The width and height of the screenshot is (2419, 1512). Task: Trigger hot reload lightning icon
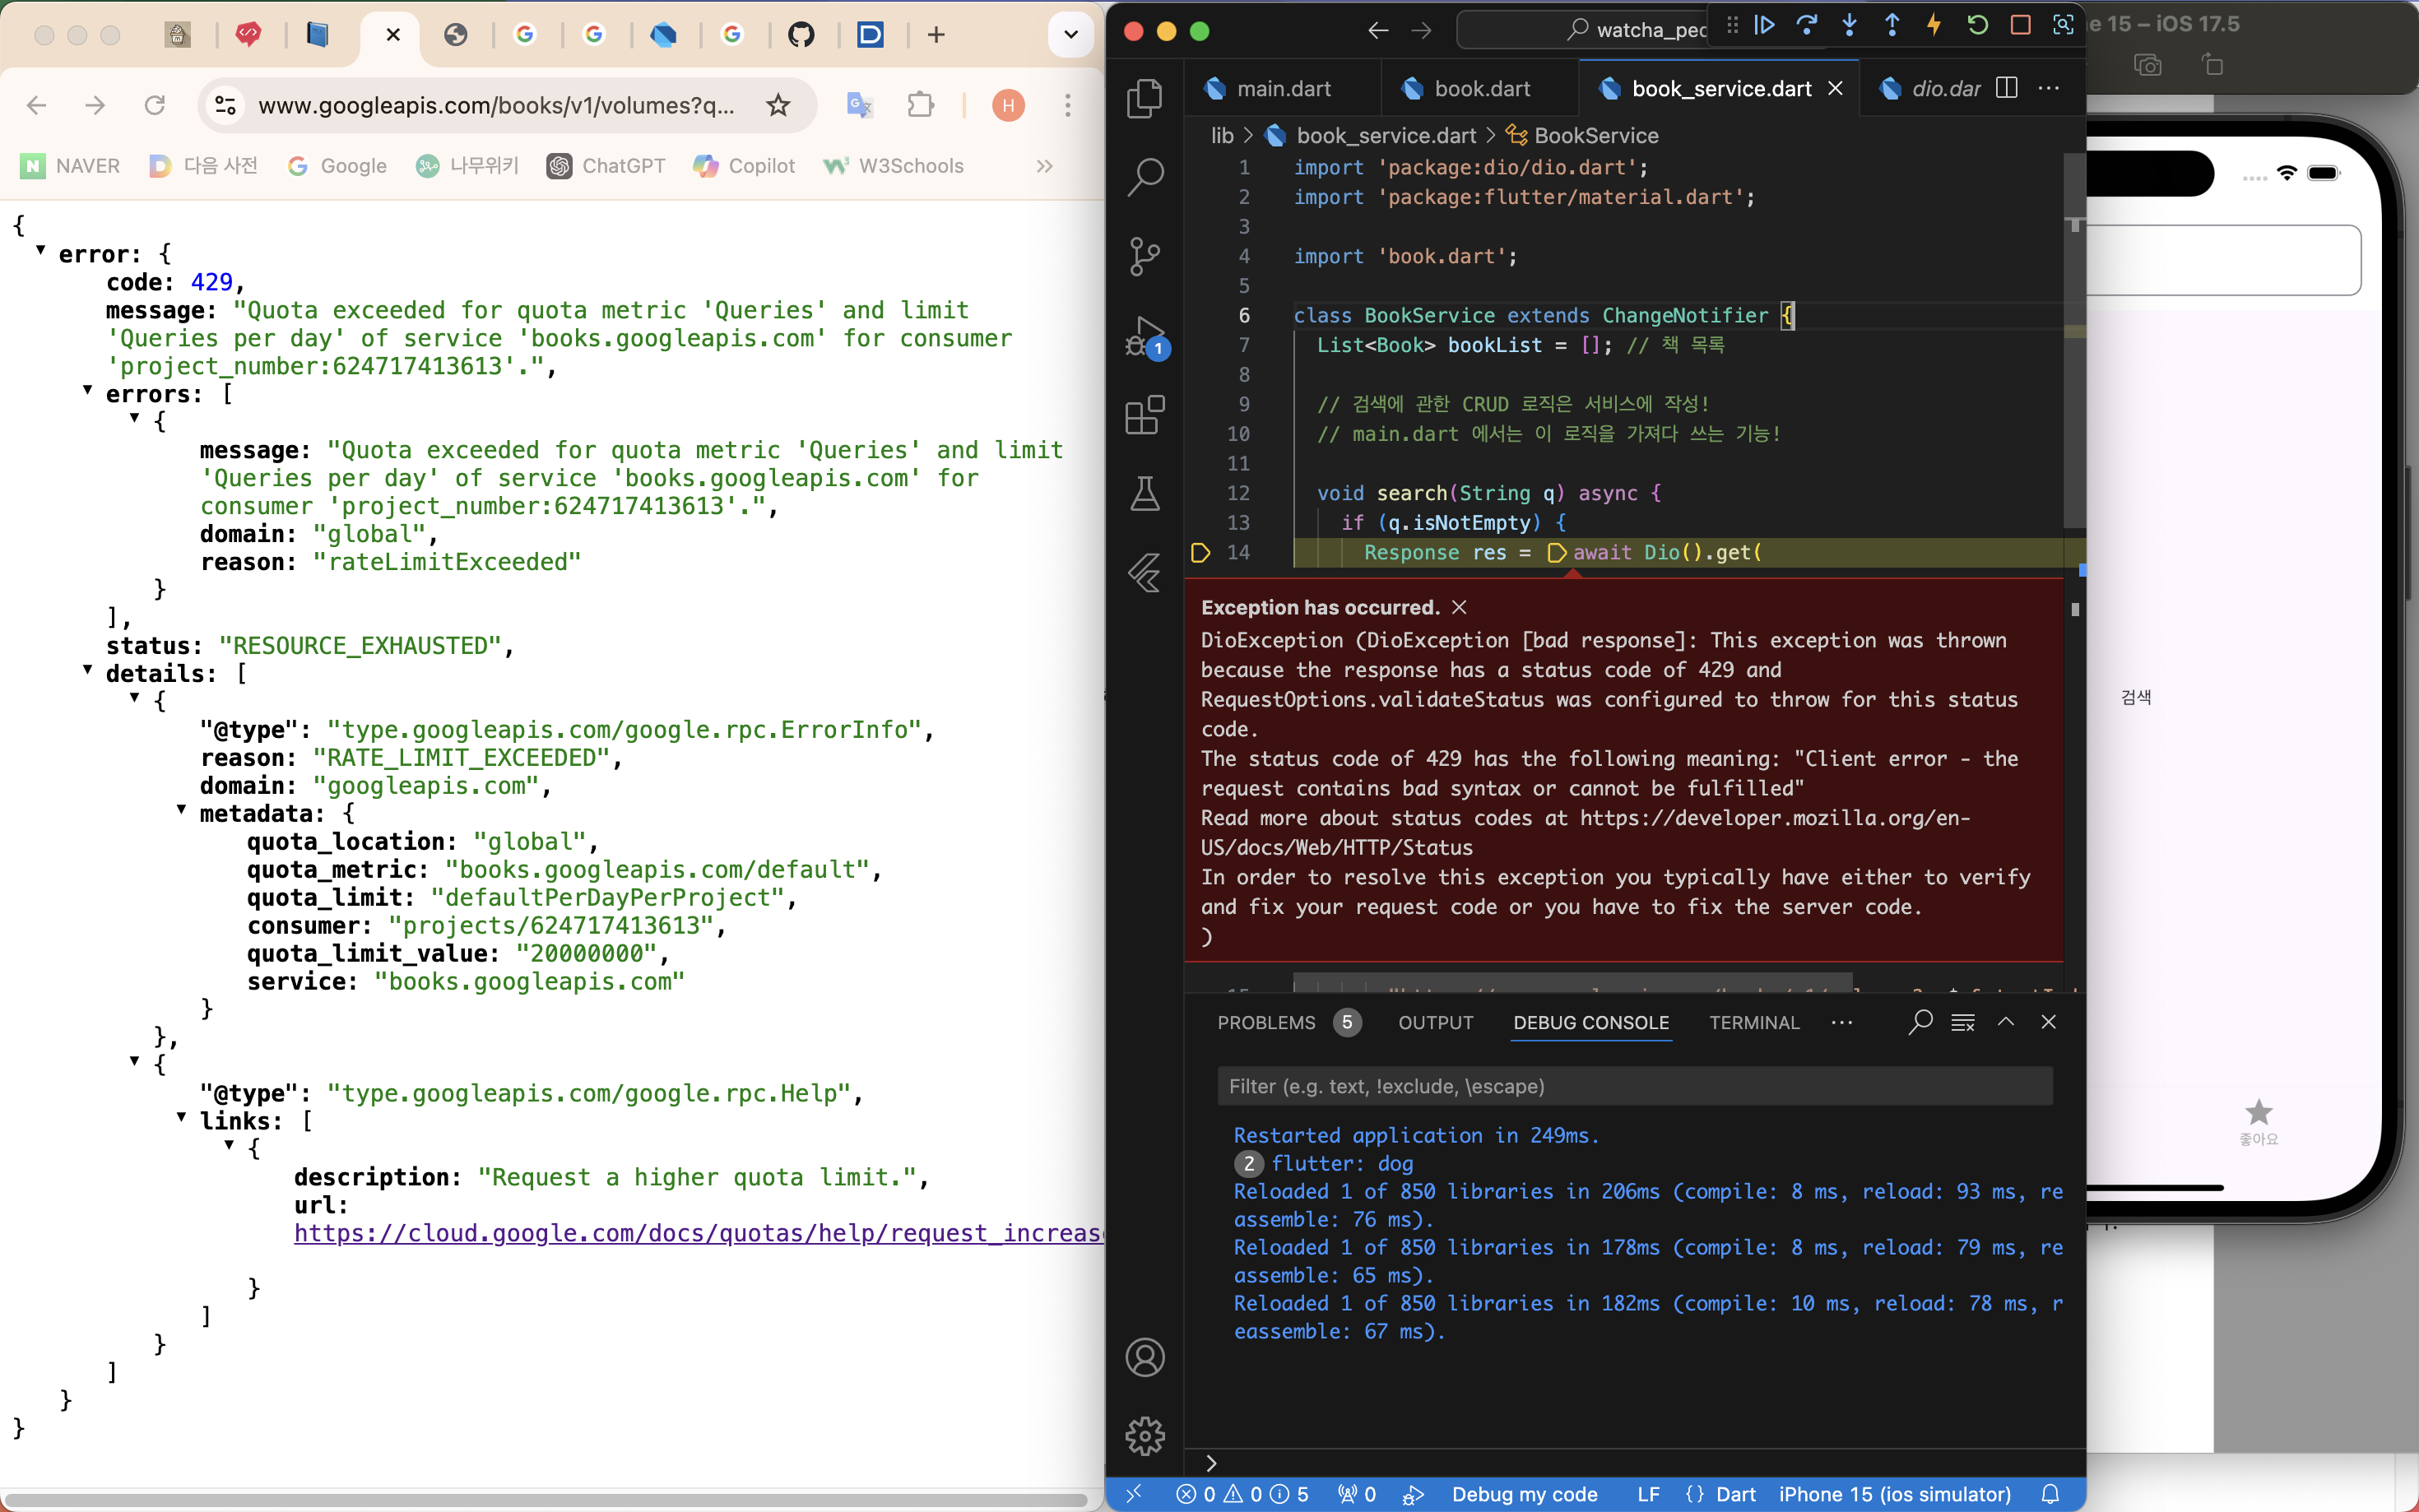(x=1934, y=25)
